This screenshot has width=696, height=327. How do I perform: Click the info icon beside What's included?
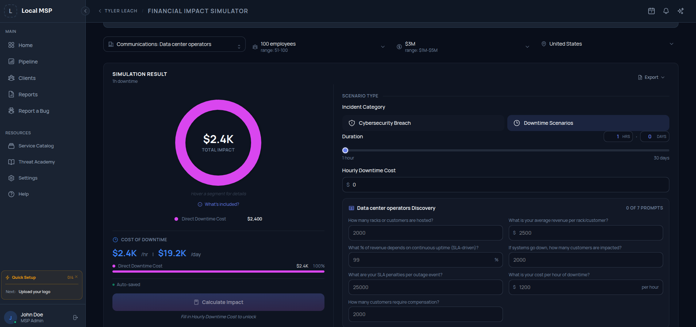(x=200, y=204)
